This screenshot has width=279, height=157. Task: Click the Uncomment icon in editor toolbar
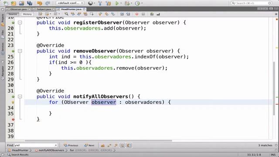[x=158, y=14]
